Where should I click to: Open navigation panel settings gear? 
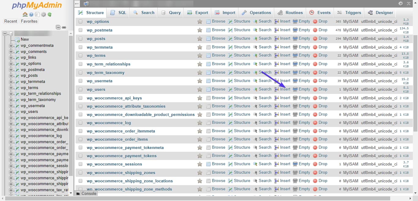43,14
